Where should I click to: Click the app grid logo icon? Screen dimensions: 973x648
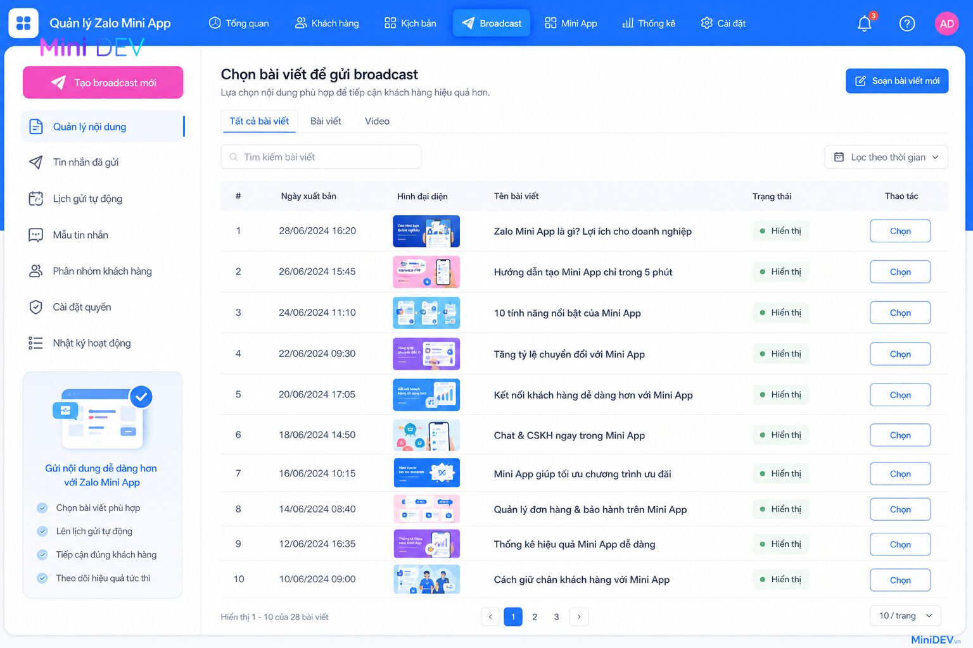tap(23, 23)
